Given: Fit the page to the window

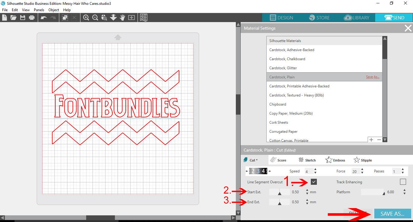Looking at the screenshot, I should [132, 18].
